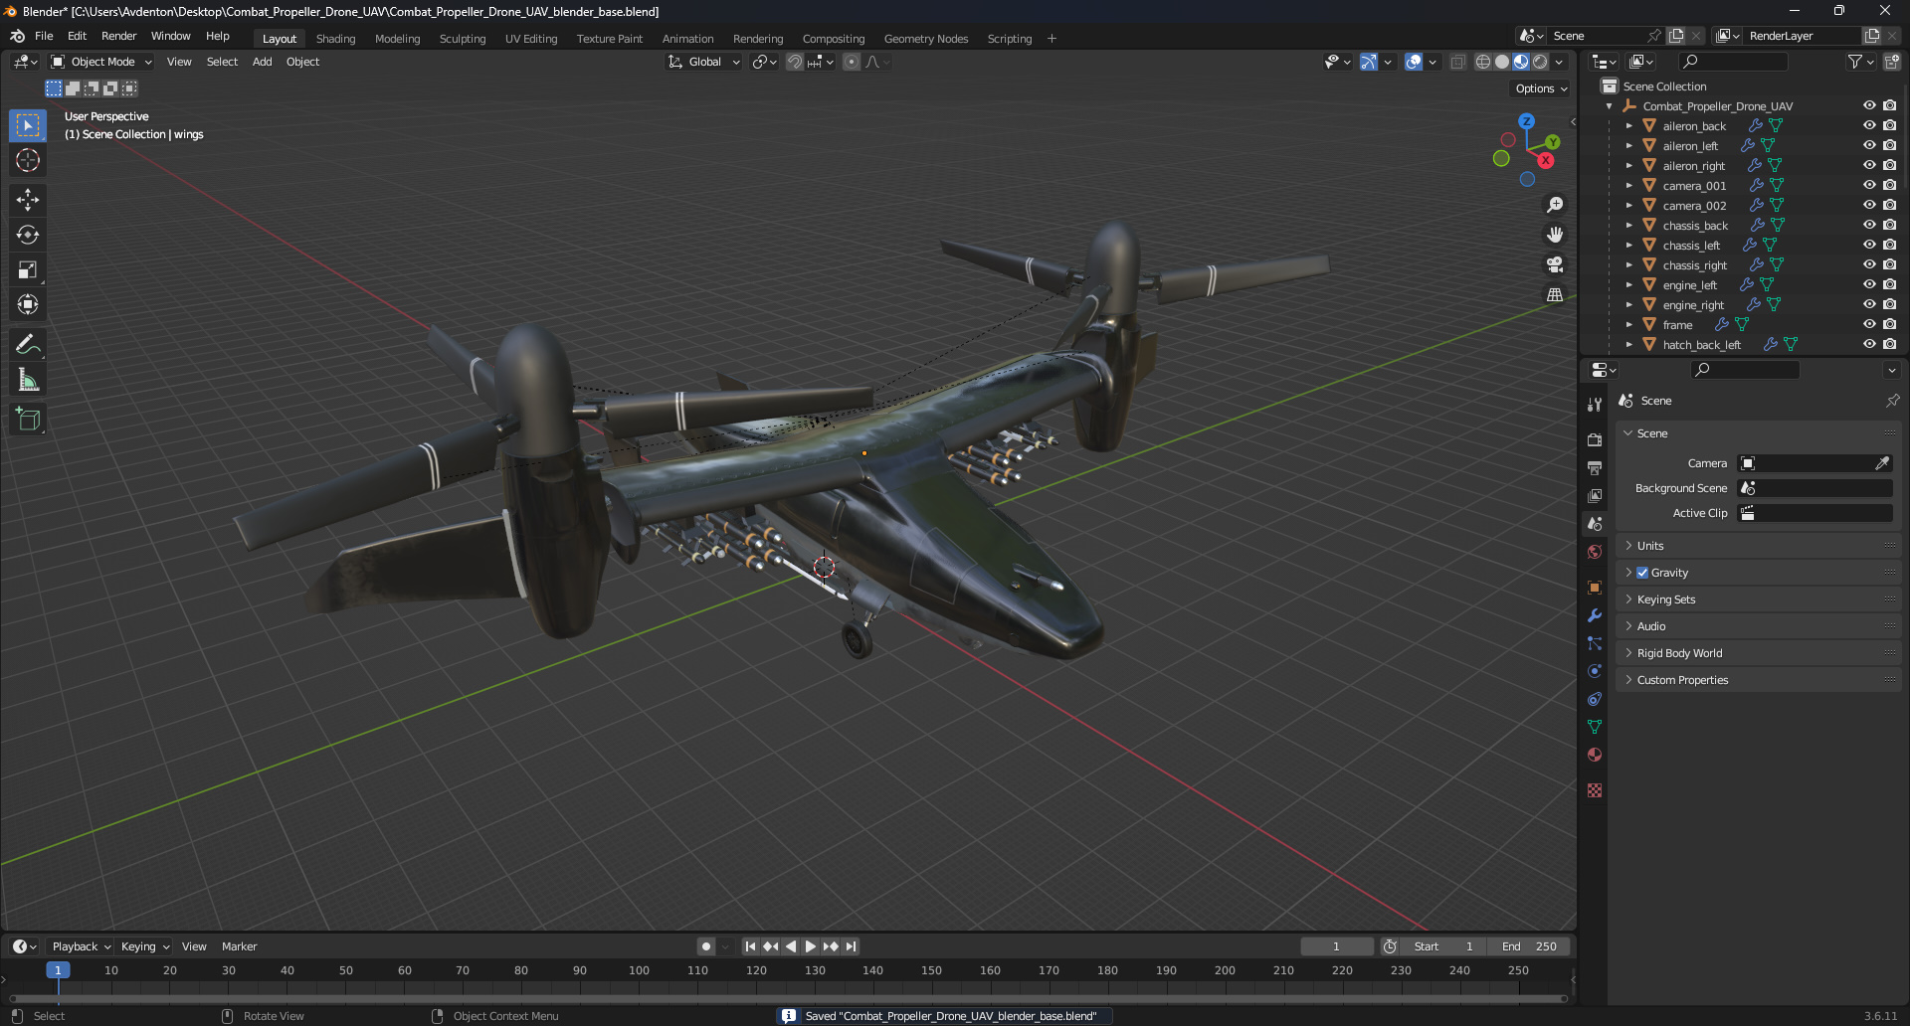Select the Transform tool
Viewport: 1910px width, 1026px height.
tap(28, 304)
